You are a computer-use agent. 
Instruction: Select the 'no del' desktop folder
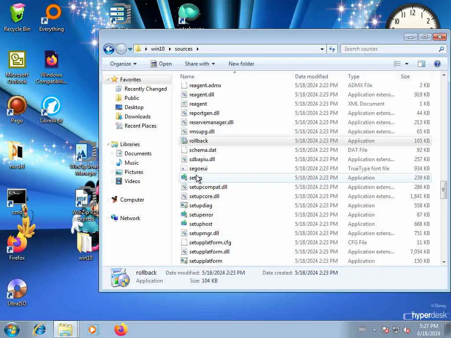tap(17, 155)
